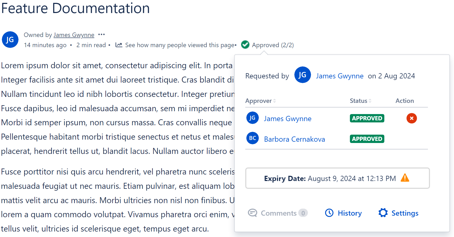Click Barbora Cernakova's APPROVED status badge
The height and width of the screenshot is (237, 454).
[367, 139]
